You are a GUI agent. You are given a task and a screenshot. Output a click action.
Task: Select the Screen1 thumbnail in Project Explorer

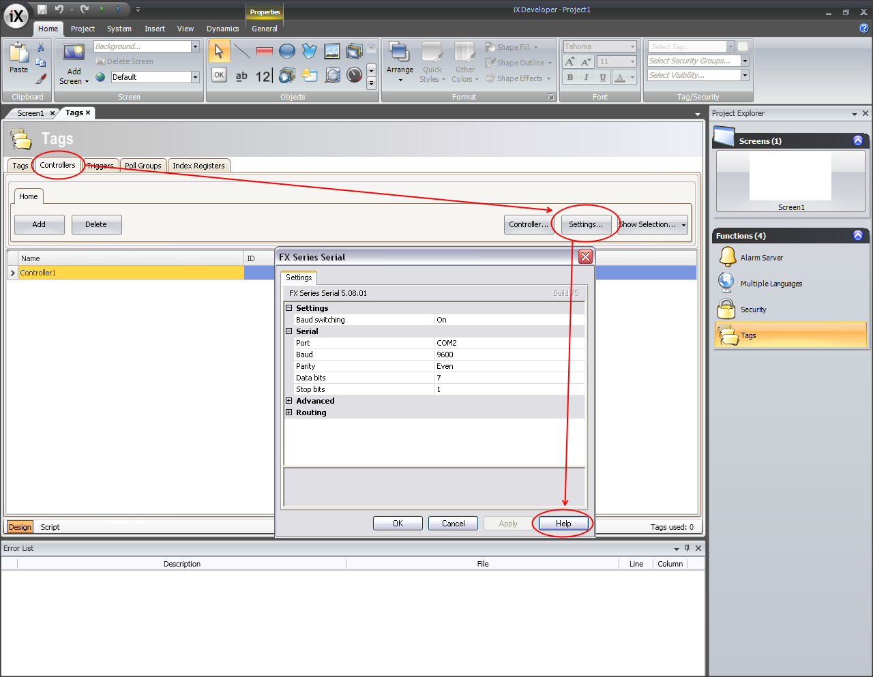[x=790, y=180]
